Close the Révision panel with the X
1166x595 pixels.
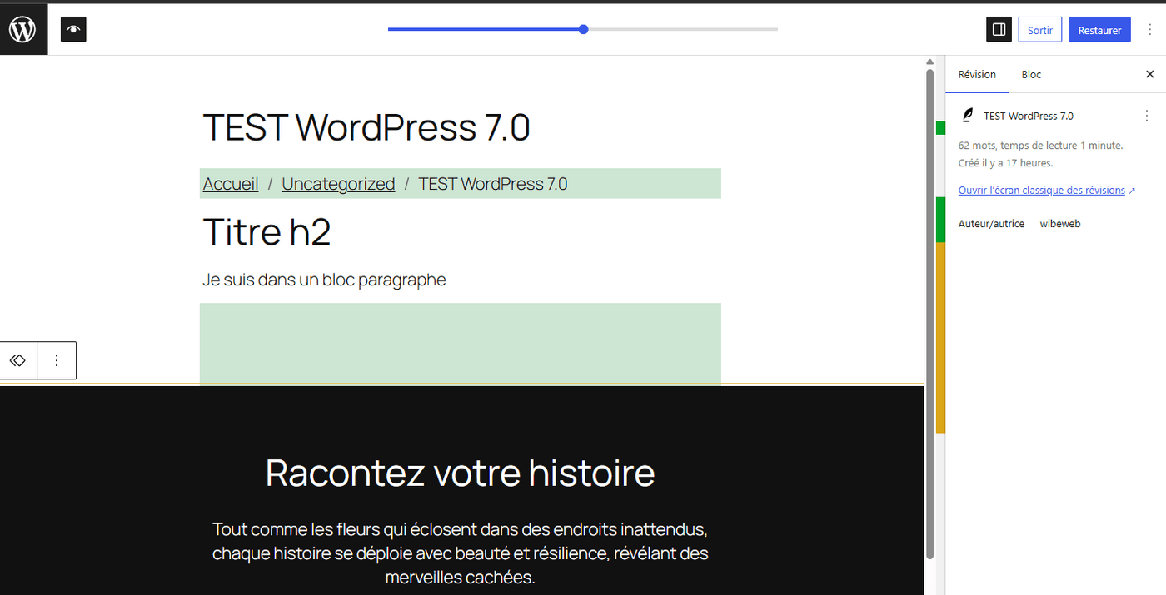1150,74
